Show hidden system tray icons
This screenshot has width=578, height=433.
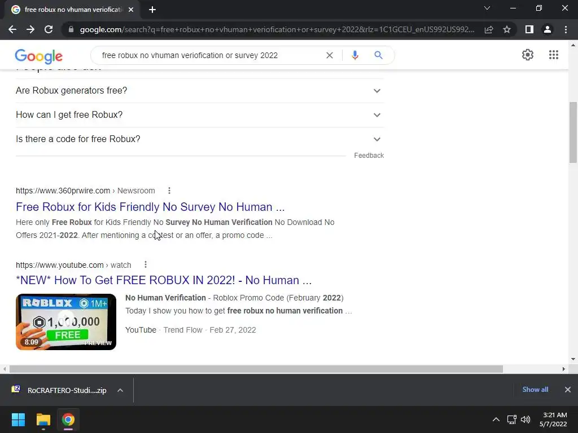(x=496, y=419)
